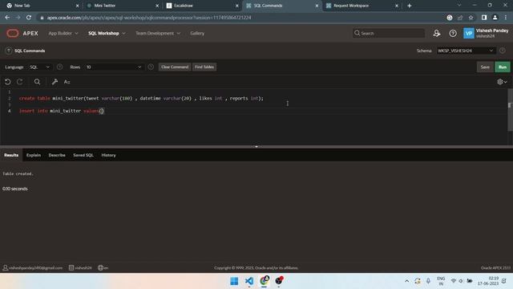Open Chrome tab search chevron
The image size is (513, 289).
click(459, 6)
